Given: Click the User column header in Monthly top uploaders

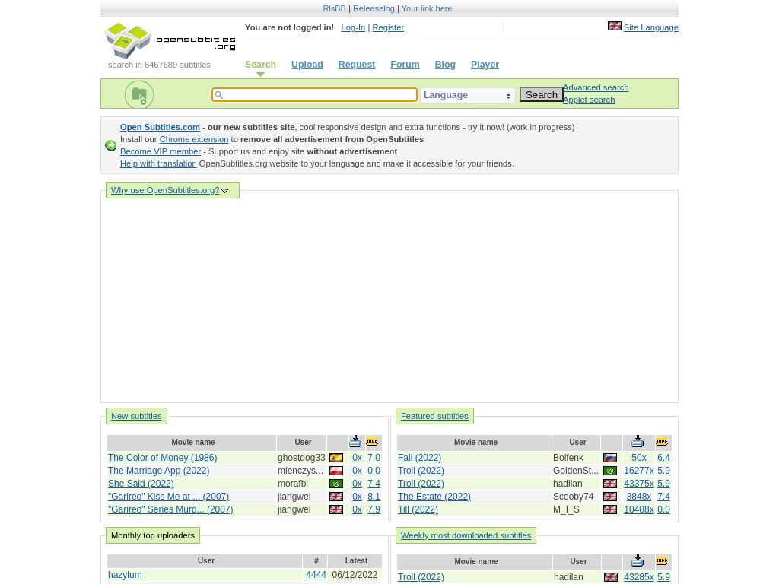Looking at the screenshot, I should [205, 560].
